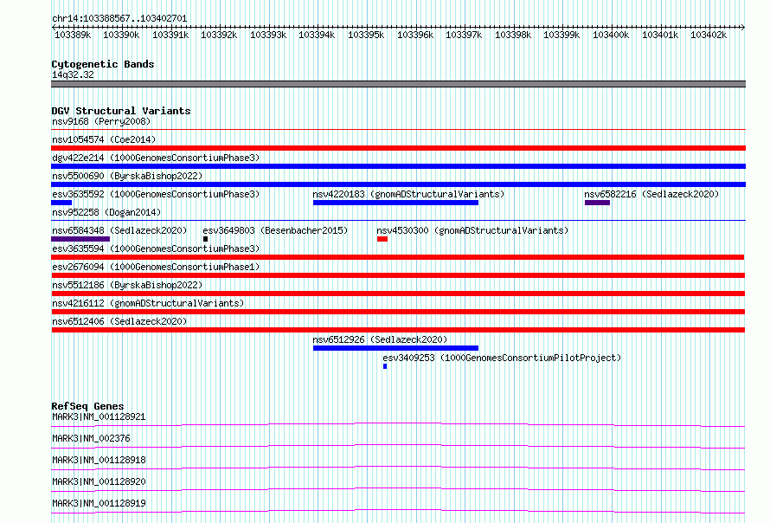Select the nsv5512186 red bar
Image resolution: width=770 pixels, height=523 pixels.
pos(398,294)
